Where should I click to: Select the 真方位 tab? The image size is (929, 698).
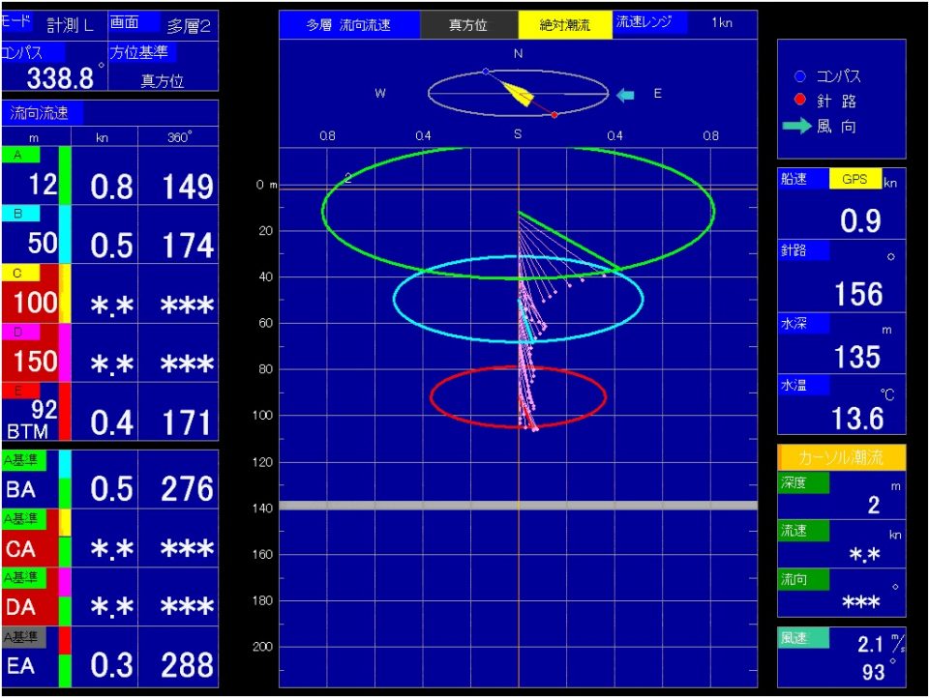468,25
